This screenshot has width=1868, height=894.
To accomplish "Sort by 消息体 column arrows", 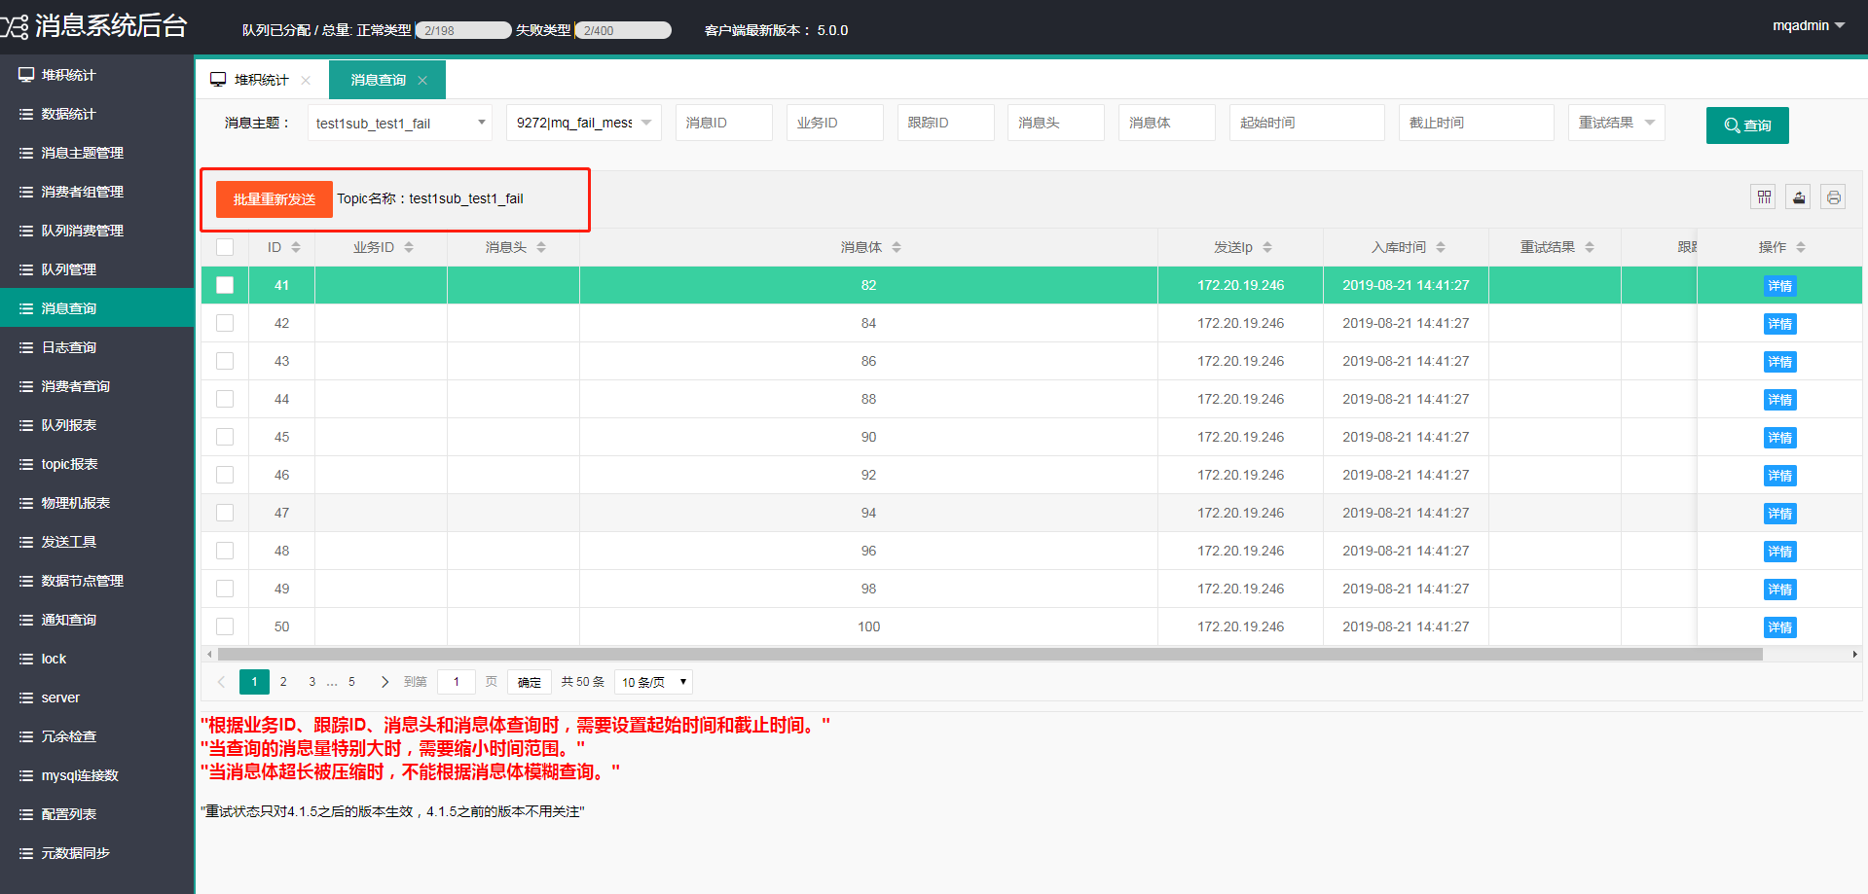I will (897, 247).
